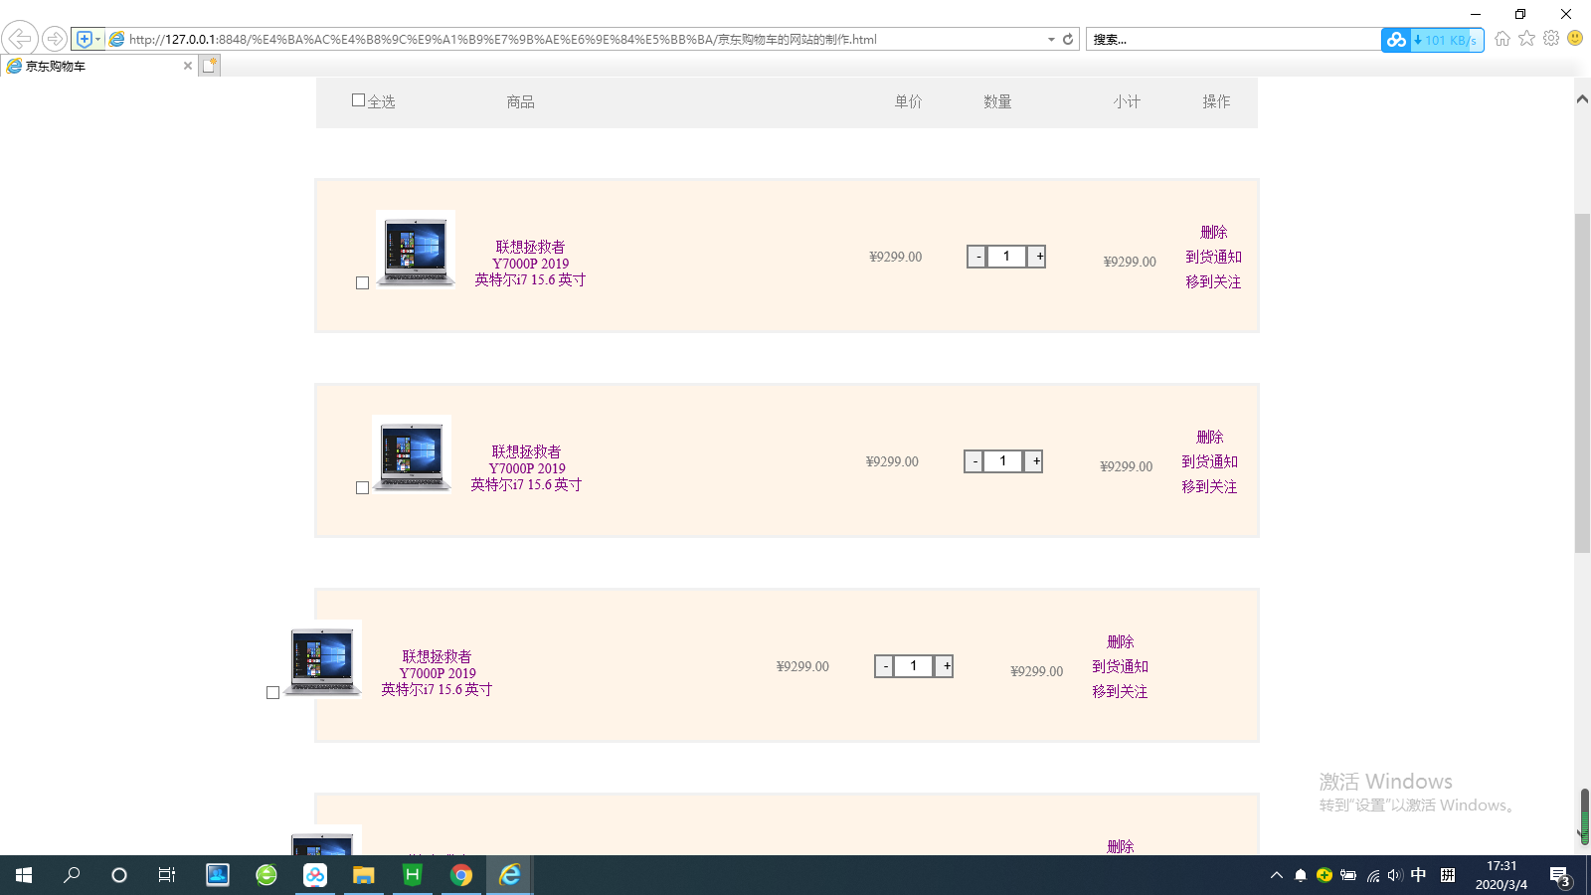Open the second item's laptop thumbnail
Image resolution: width=1591 pixels, height=895 pixels.
click(412, 454)
